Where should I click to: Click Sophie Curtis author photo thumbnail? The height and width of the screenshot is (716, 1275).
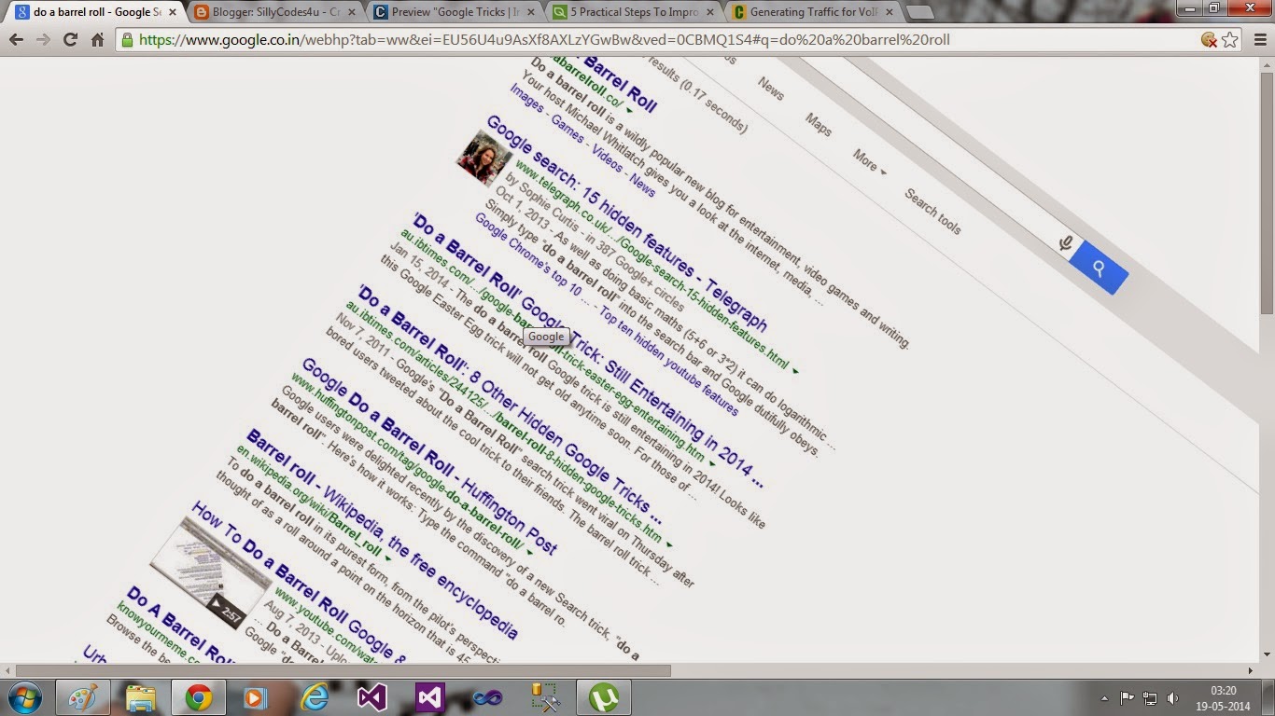click(483, 158)
